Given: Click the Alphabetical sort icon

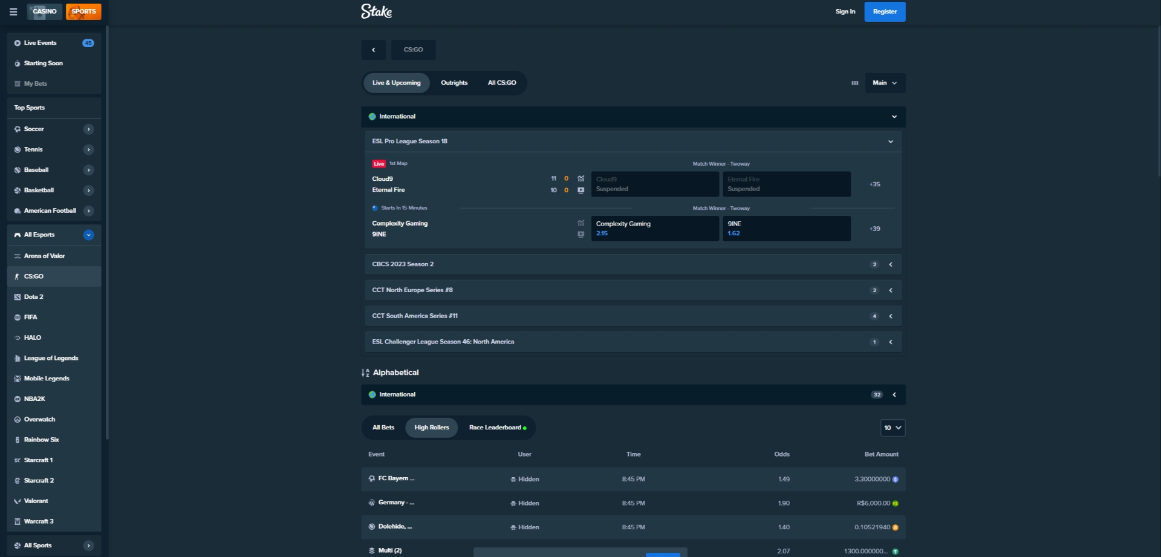Looking at the screenshot, I should [x=365, y=373].
